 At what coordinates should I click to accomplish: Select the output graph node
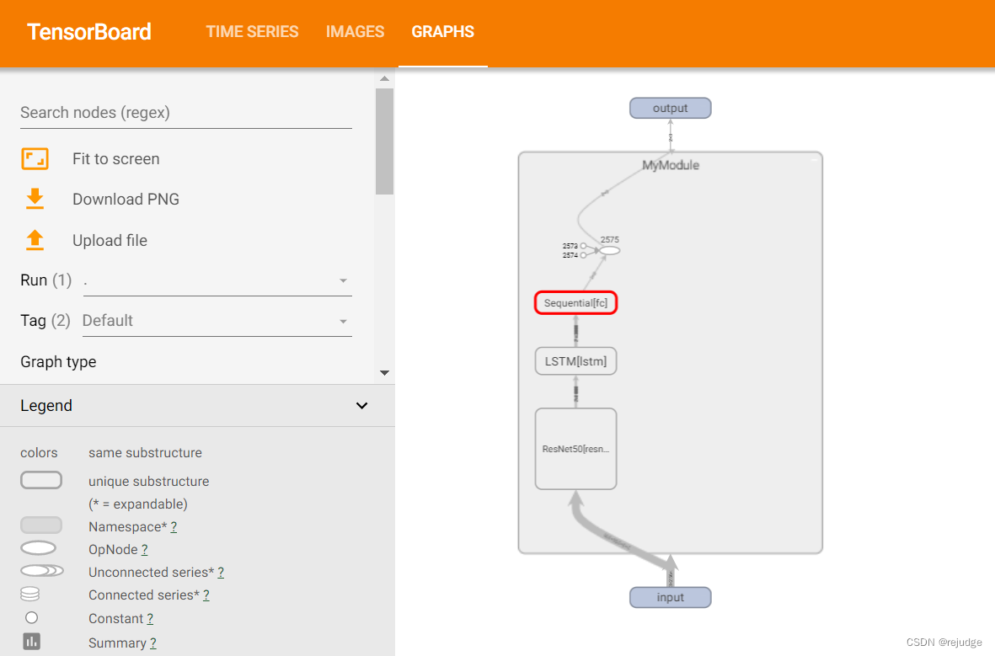(670, 108)
